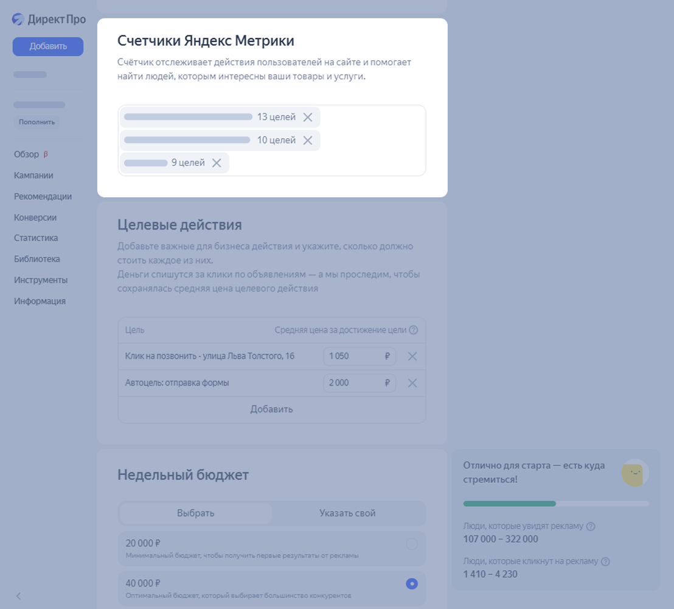Click the smiling mascot avatar
674x609 pixels.
click(635, 473)
